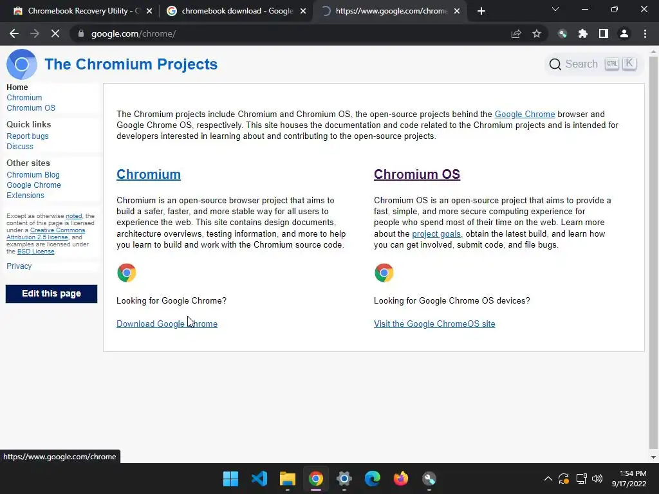The image size is (659, 494).
Task: Open the Google Chrome link in intro paragraph
Action: 524,114
